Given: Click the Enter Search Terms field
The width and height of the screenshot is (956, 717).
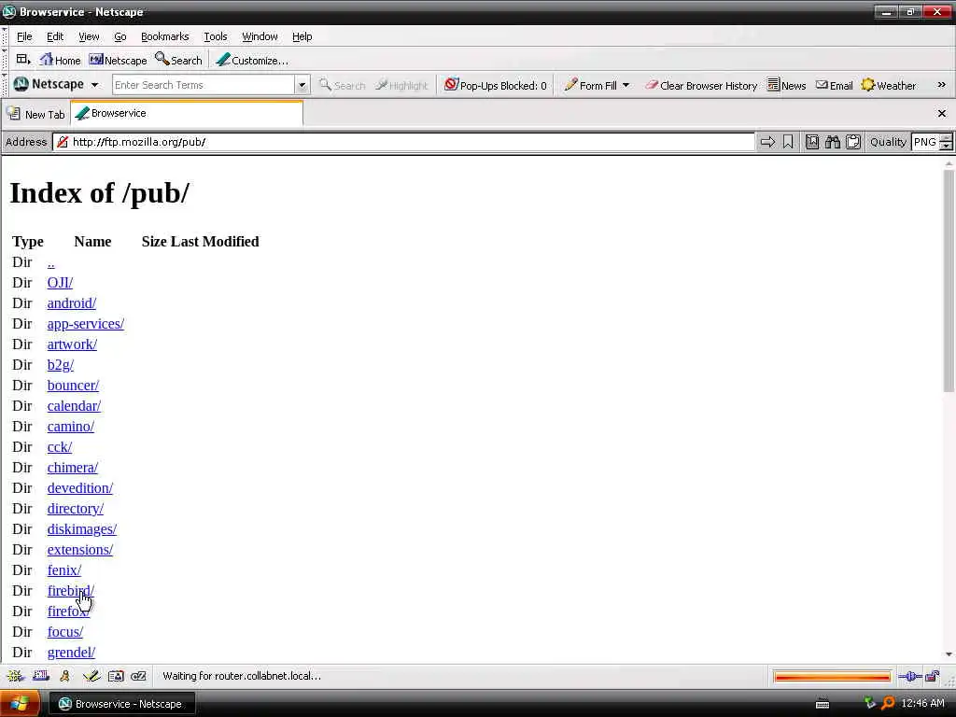Looking at the screenshot, I should [x=204, y=85].
